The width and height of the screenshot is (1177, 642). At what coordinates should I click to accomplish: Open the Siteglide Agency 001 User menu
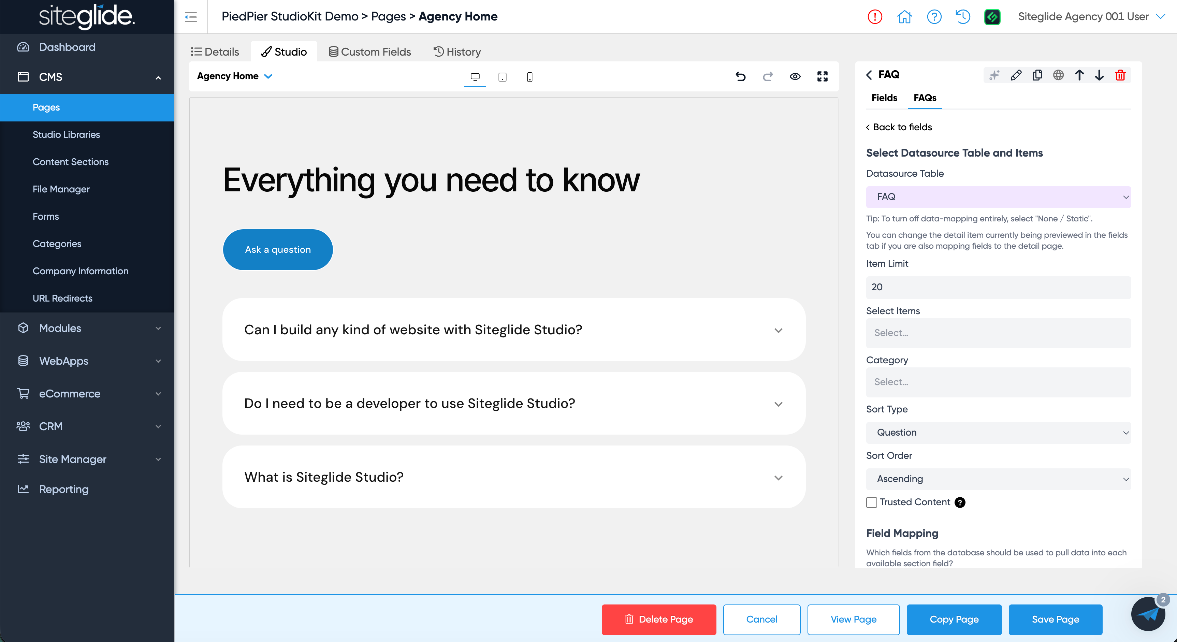[x=1091, y=16]
